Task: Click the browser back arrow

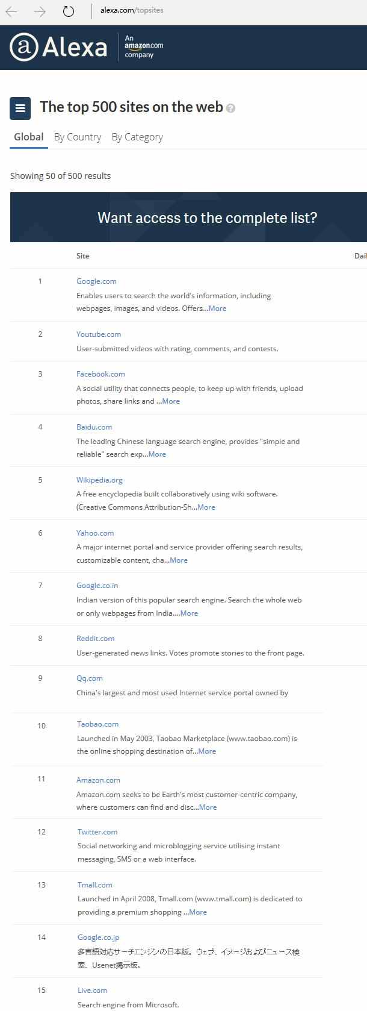Action: [11, 11]
